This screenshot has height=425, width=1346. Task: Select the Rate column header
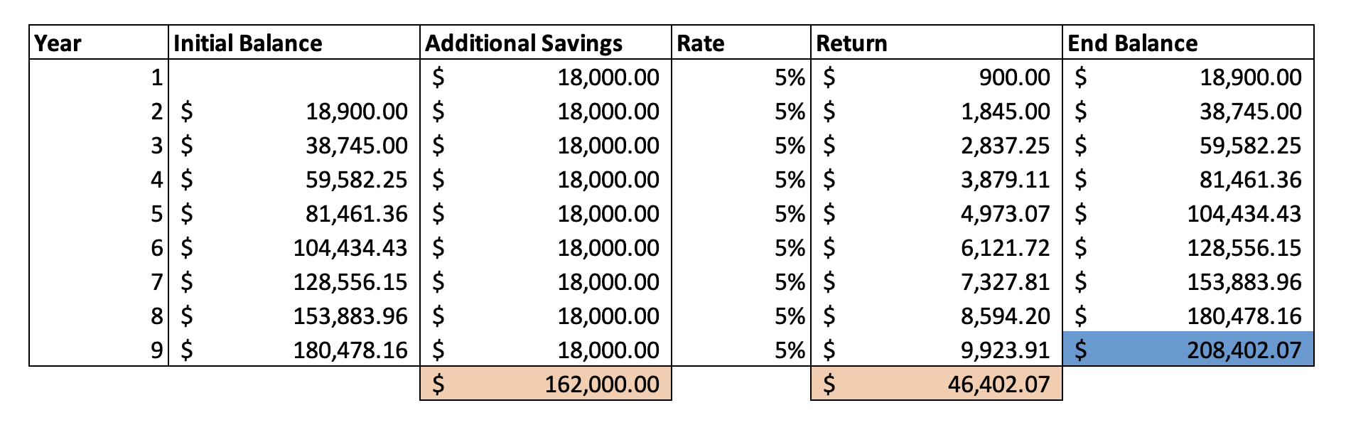741,43
